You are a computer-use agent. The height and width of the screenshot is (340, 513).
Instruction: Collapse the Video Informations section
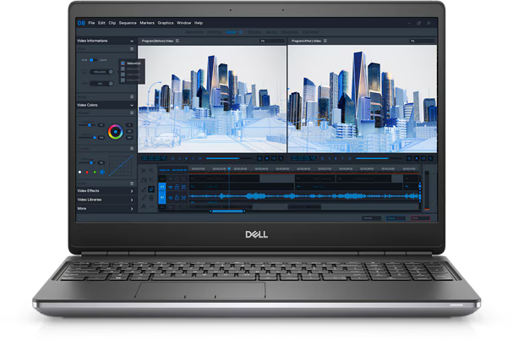click(x=132, y=41)
